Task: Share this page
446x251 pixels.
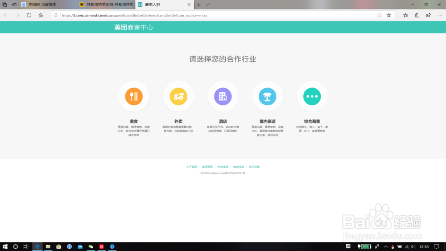Action: click(428, 15)
